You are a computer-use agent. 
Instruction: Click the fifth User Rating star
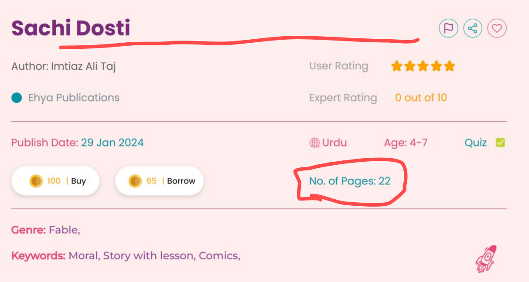[x=449, y=66]
